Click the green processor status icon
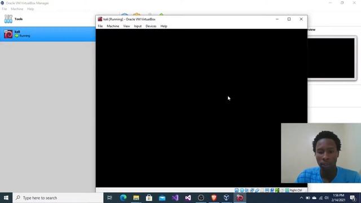The image size is (361, 203). [277, 191]
